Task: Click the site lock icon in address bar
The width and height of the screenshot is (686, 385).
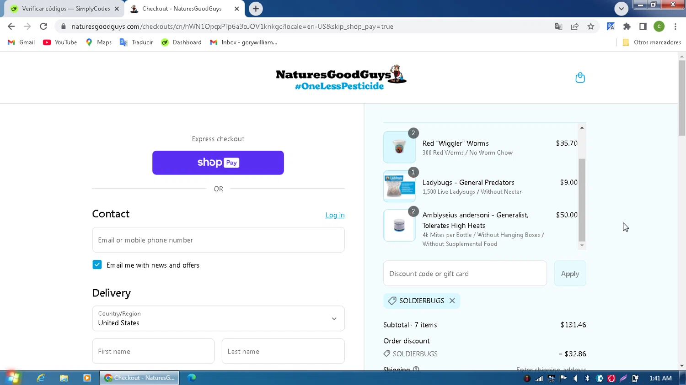Action: [63, 26]
